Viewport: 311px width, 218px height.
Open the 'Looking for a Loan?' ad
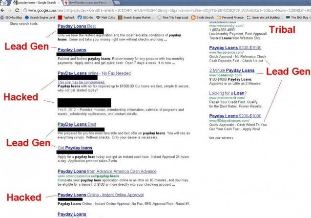228,93
